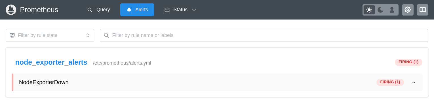Click the Prometheus title text
The width and height of the screenshot is (434, 111).
pos(39,10)
